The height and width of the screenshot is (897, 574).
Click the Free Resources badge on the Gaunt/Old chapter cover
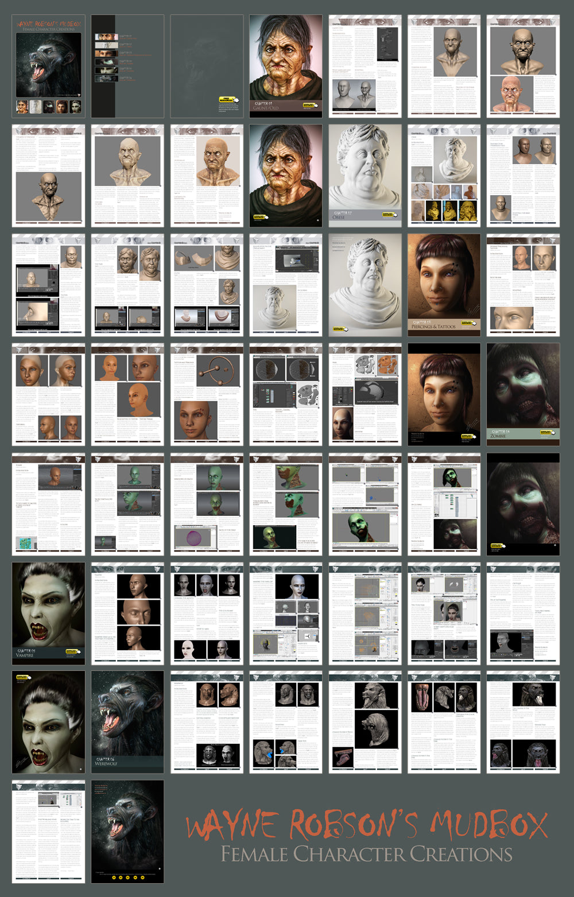point(308,104)
